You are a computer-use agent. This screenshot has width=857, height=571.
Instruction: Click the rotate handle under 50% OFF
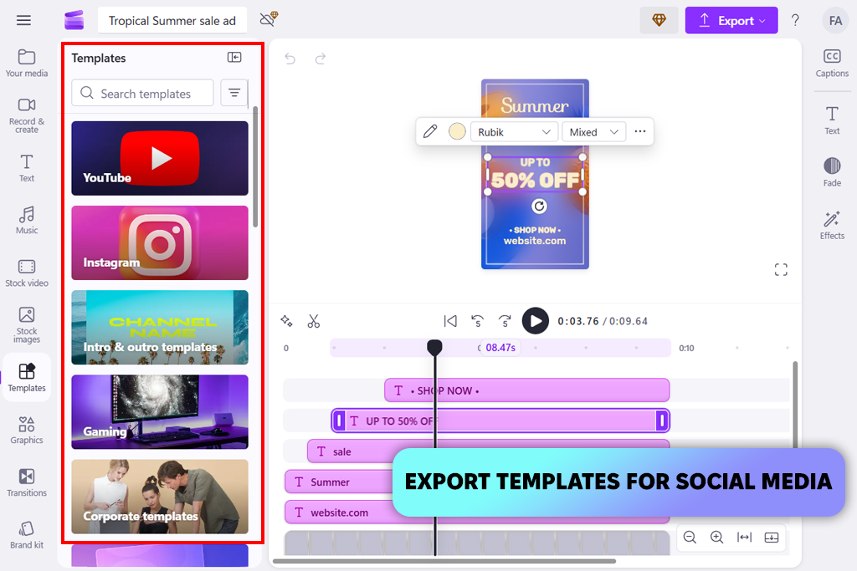(540, 206)
